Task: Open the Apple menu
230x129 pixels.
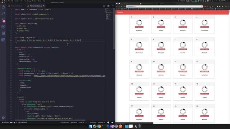Action: pos(2,1)
